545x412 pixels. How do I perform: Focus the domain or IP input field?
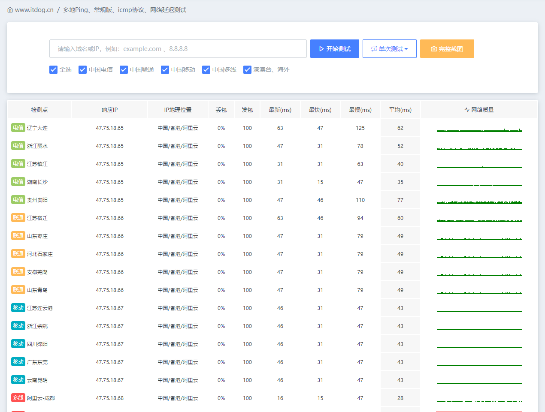(178, 49)
